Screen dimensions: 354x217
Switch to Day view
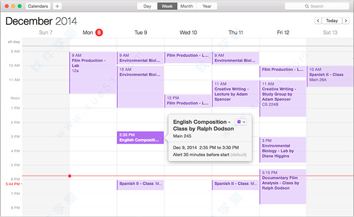[147, 6]
